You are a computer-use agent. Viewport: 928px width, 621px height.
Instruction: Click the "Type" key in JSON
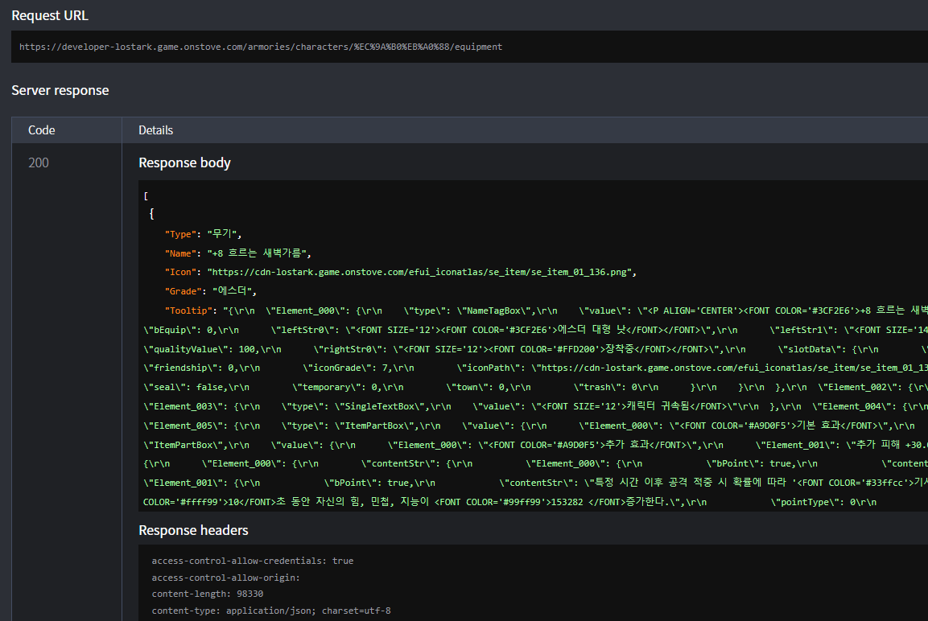pos(180,234)
